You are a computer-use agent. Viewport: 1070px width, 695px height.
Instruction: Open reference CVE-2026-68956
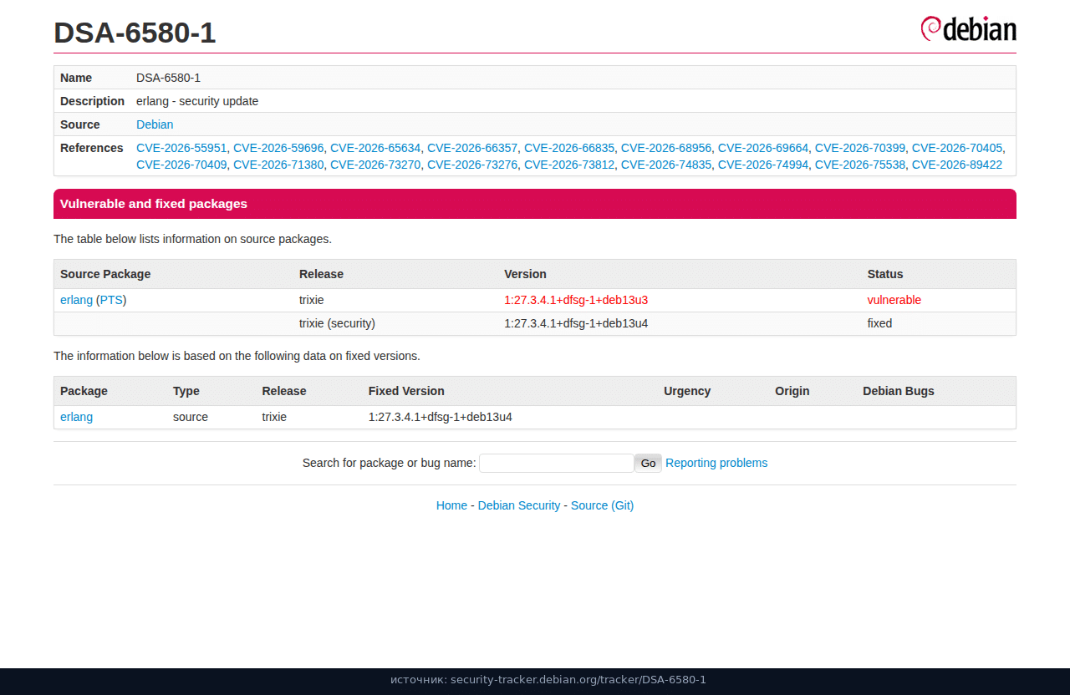pos(666,148)
